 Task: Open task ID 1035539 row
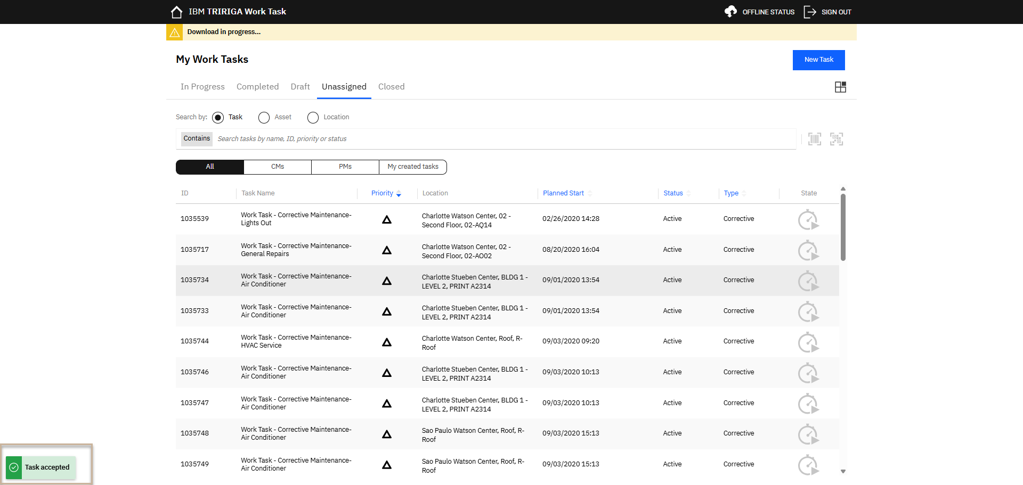507,219
